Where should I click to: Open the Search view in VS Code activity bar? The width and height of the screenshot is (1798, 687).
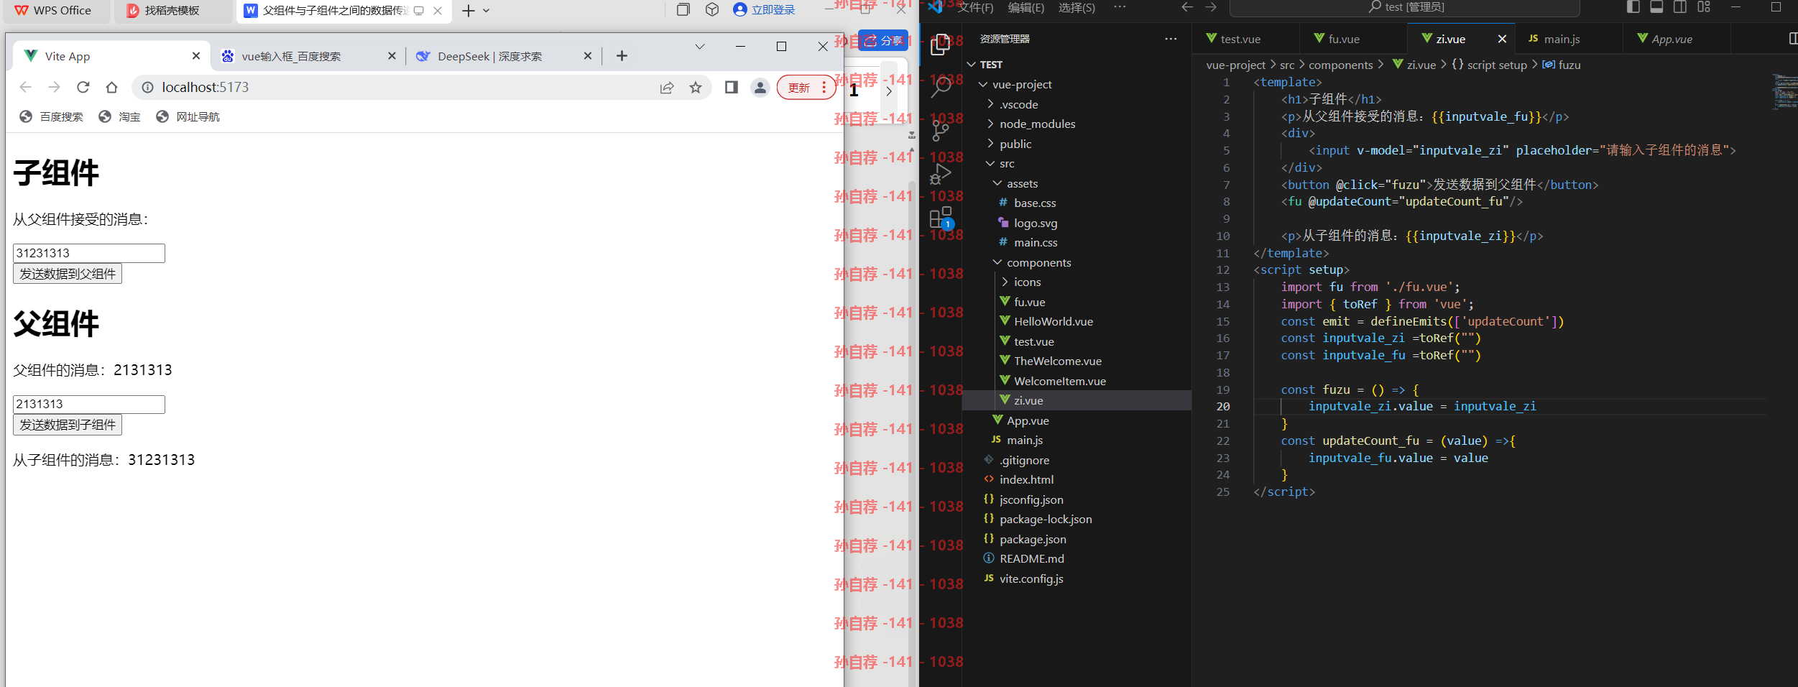click(940, 88)
